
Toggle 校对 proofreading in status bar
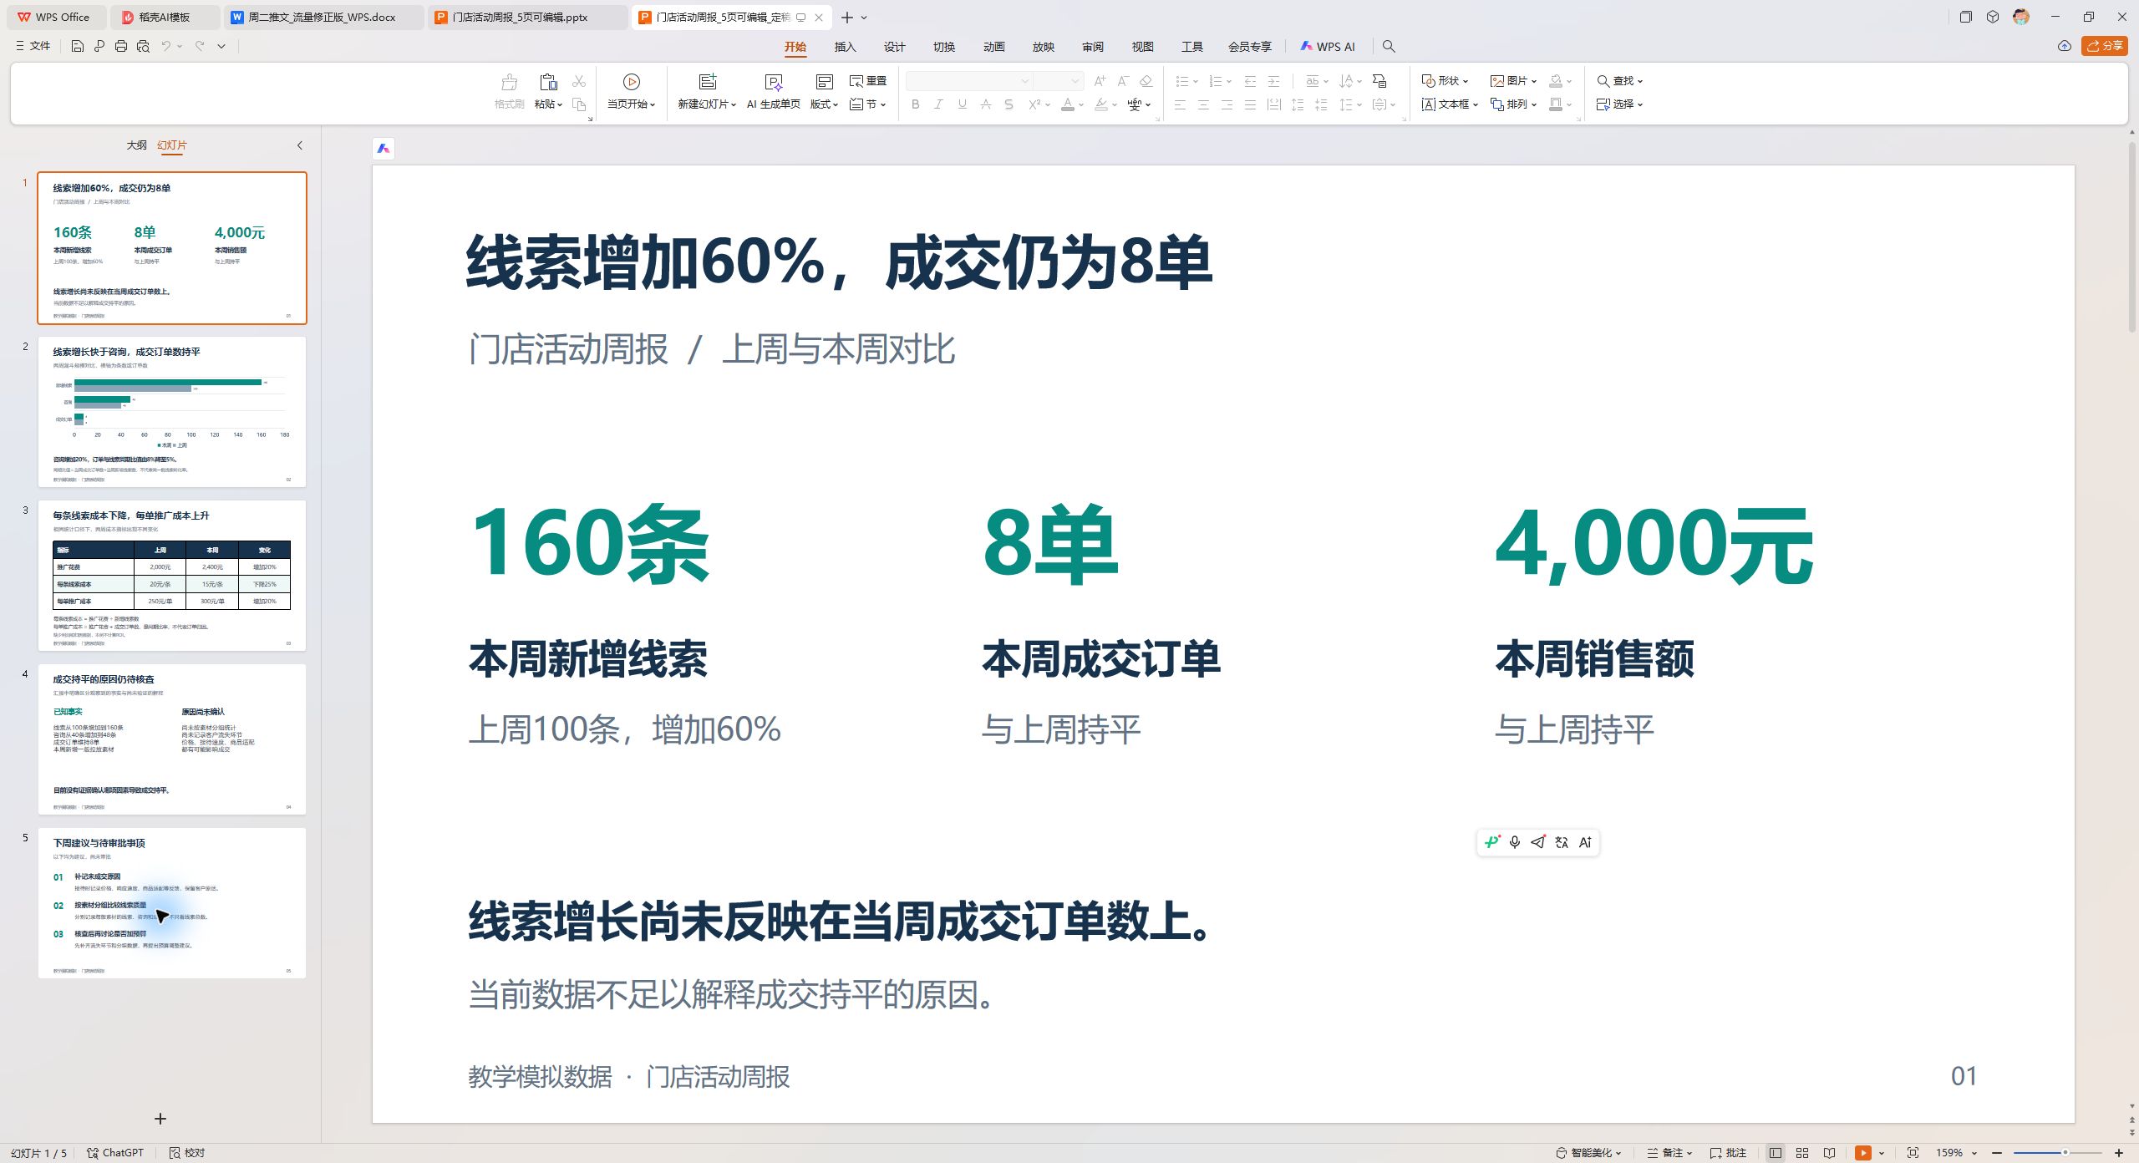tap(186, 1152)
